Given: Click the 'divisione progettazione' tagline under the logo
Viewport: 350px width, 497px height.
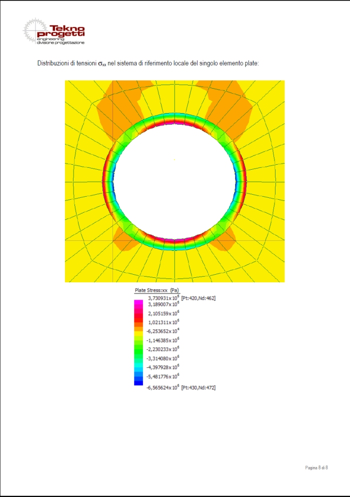Looking at the screenshot, I should click(x=60, y=43).
